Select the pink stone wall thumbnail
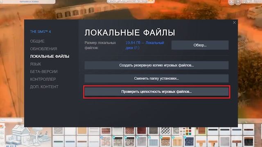Viewport: 262px width, 147px height. coord(106,141)
